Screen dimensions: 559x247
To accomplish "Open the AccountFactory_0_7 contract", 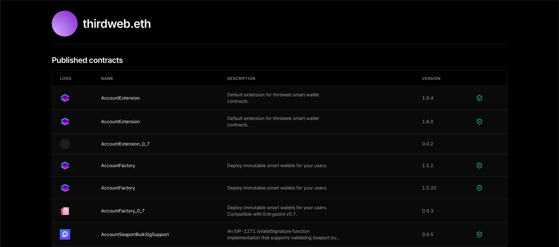I will [x=123, y=211].
